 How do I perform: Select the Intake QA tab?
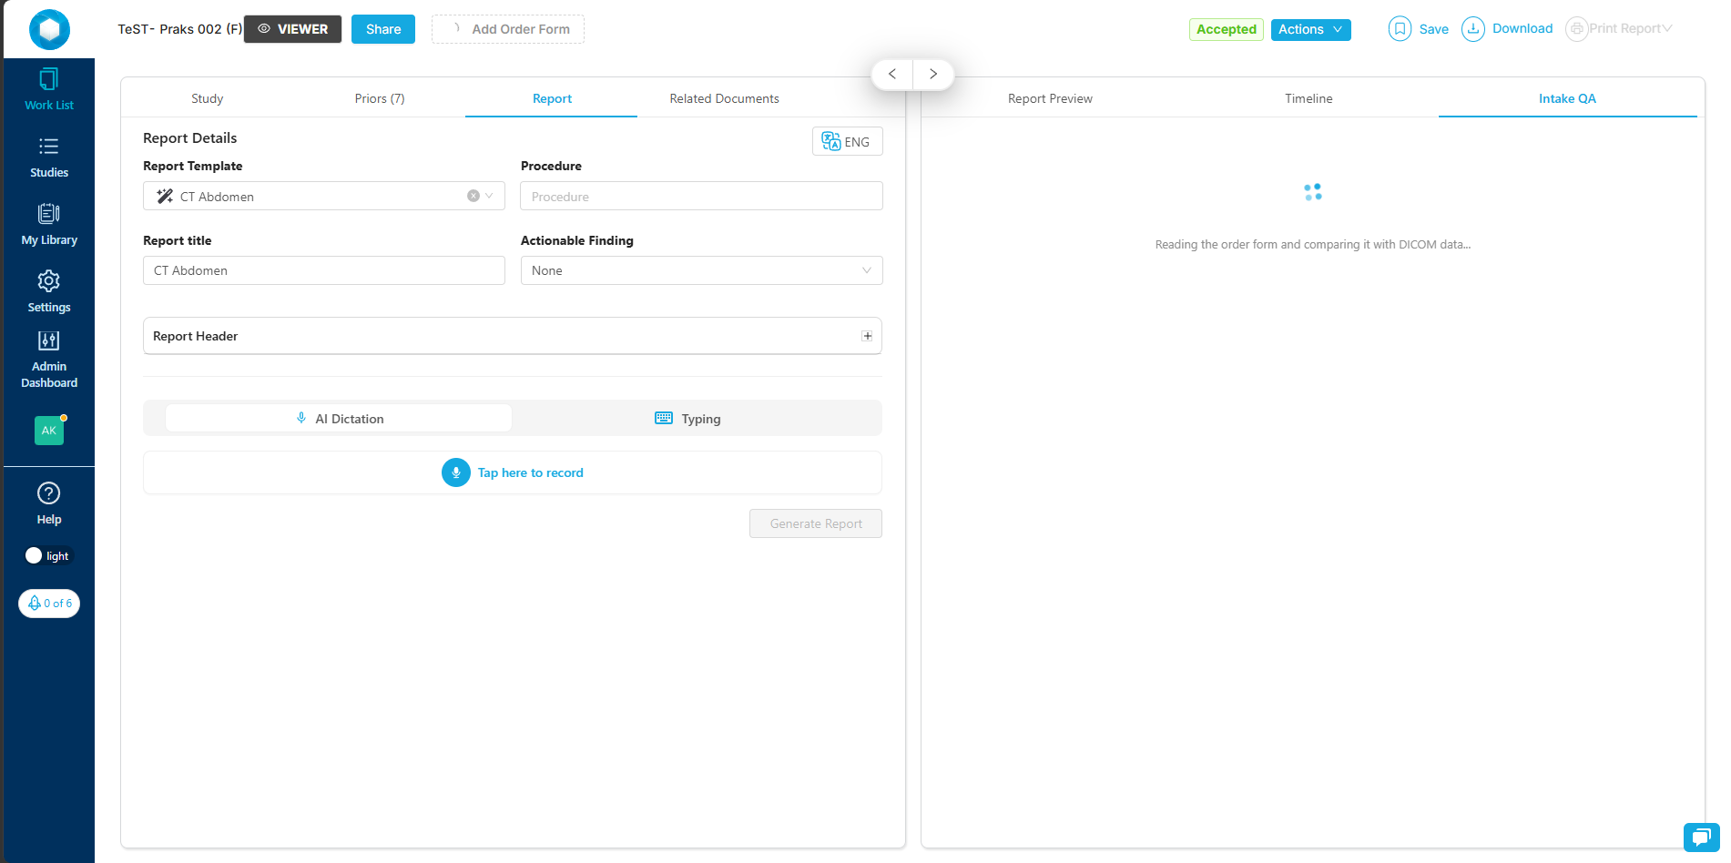click(x=1567, y=98)
